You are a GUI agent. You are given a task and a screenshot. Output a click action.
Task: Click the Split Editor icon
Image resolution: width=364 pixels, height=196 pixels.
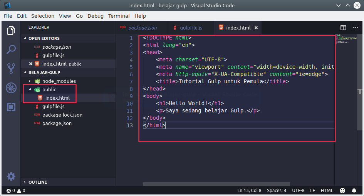(x=343, y=28)
